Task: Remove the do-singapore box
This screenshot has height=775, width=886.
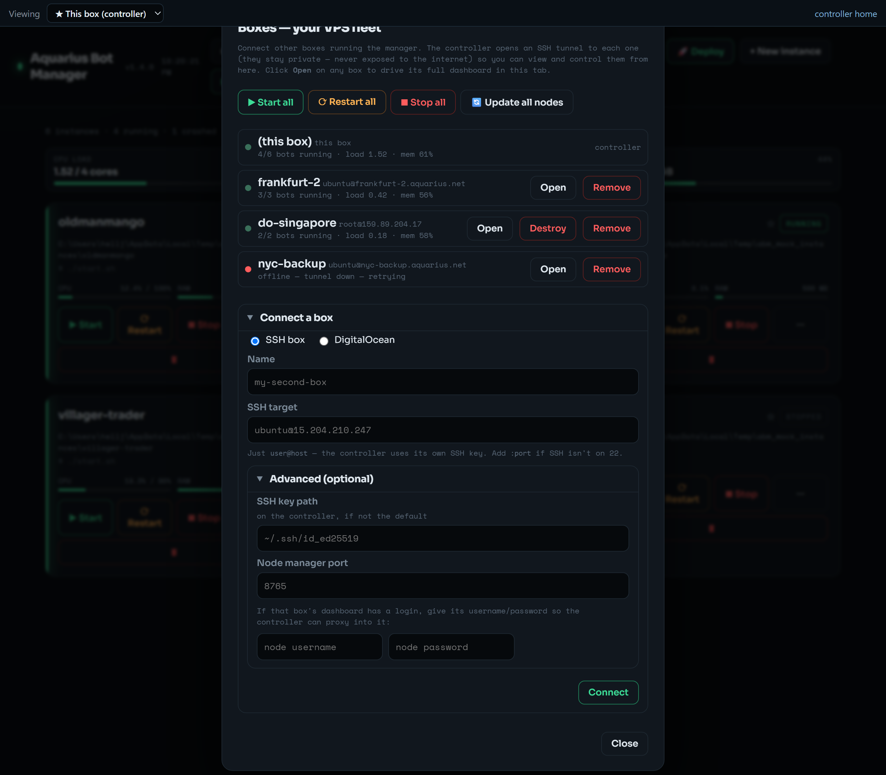Action: point(612,228)
